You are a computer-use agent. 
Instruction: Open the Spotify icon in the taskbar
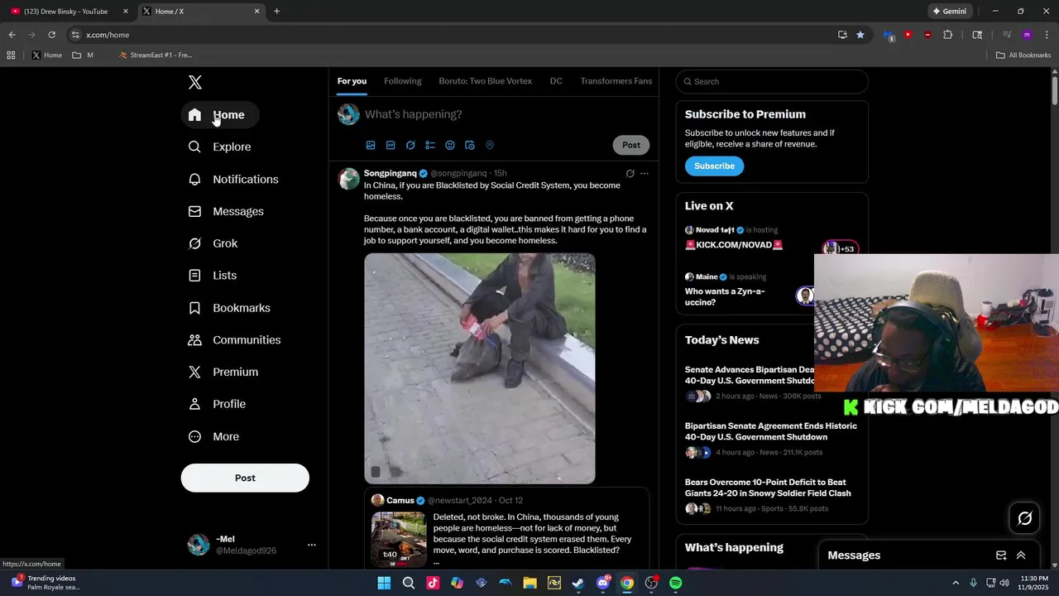click(x=676, y=583)
